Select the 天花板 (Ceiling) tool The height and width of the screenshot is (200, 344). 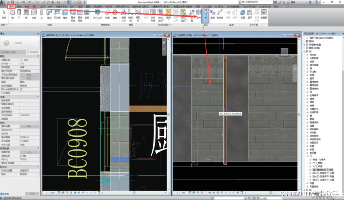[x=57, y=14]
